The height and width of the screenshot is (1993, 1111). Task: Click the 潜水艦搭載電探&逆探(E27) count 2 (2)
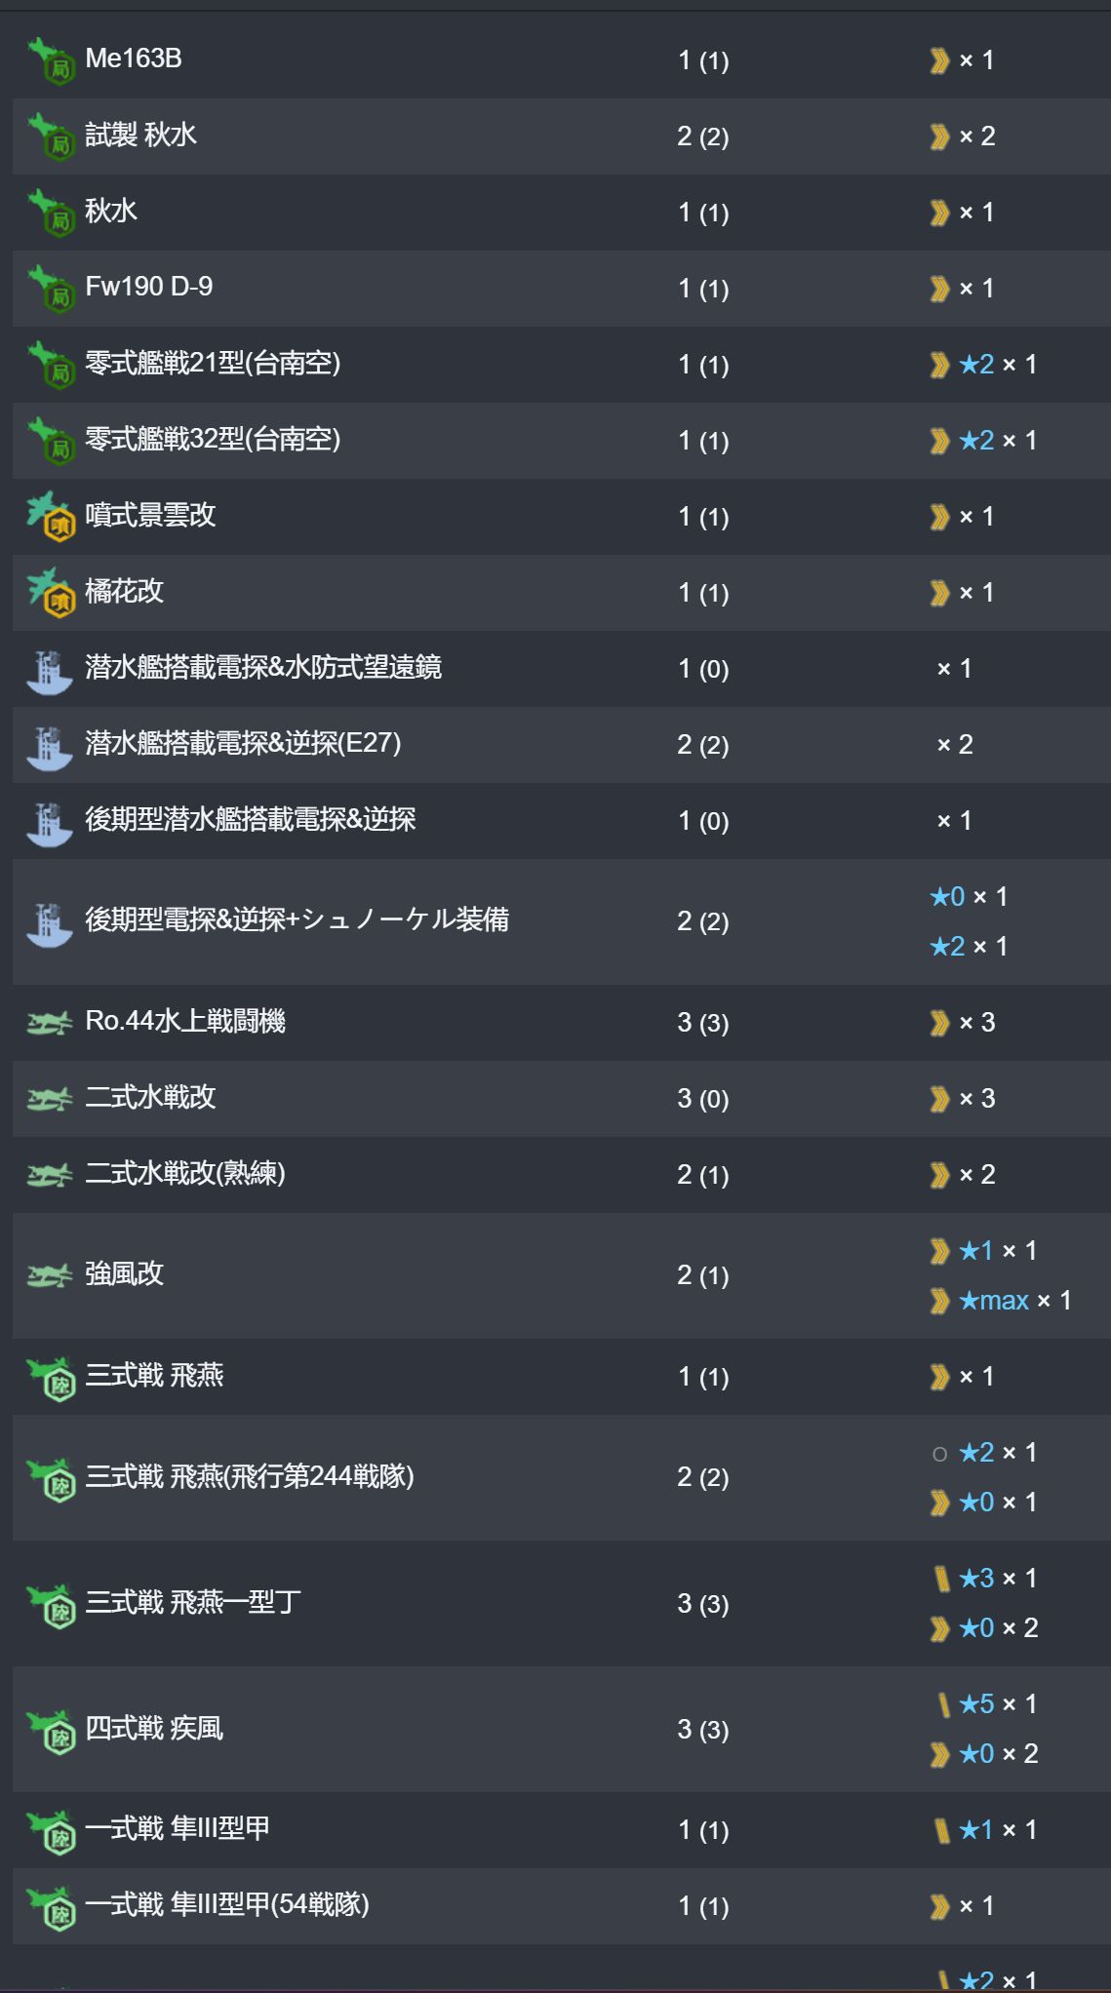pos(703,745)
